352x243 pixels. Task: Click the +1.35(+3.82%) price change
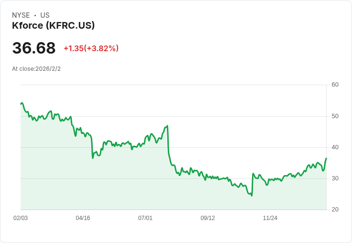[91, 48]
